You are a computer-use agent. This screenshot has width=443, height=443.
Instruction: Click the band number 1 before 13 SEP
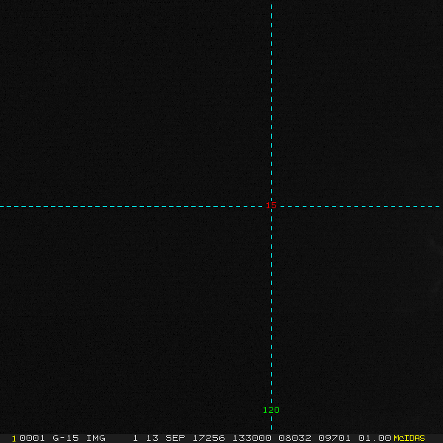click(x=135, y=438)
